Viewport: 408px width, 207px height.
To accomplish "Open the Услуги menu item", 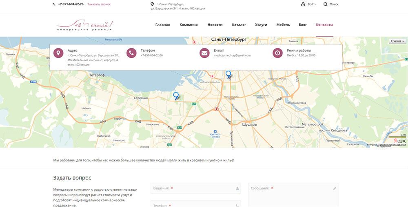I will pos(261,25).
